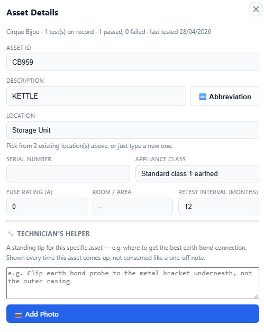The image size is (264, 332).
Task: Focus the Retest Interval field showing 12
Action: coord(219,206)
